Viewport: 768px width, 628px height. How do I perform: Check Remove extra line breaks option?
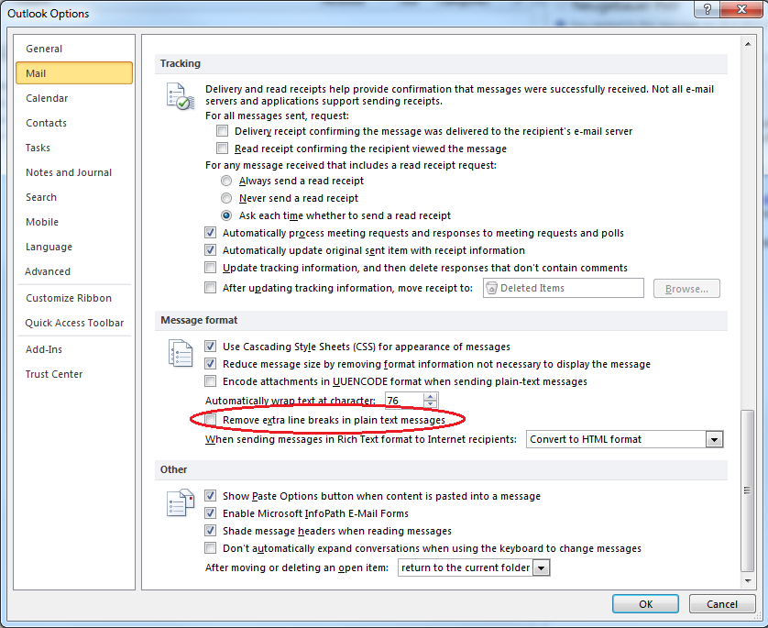pyautogui.click(x=211, y=420)
